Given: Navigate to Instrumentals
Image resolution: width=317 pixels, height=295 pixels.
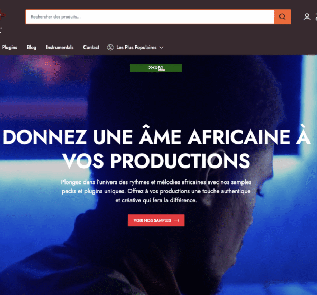Looking at the screenshot, I should click(x=60, y=48).
